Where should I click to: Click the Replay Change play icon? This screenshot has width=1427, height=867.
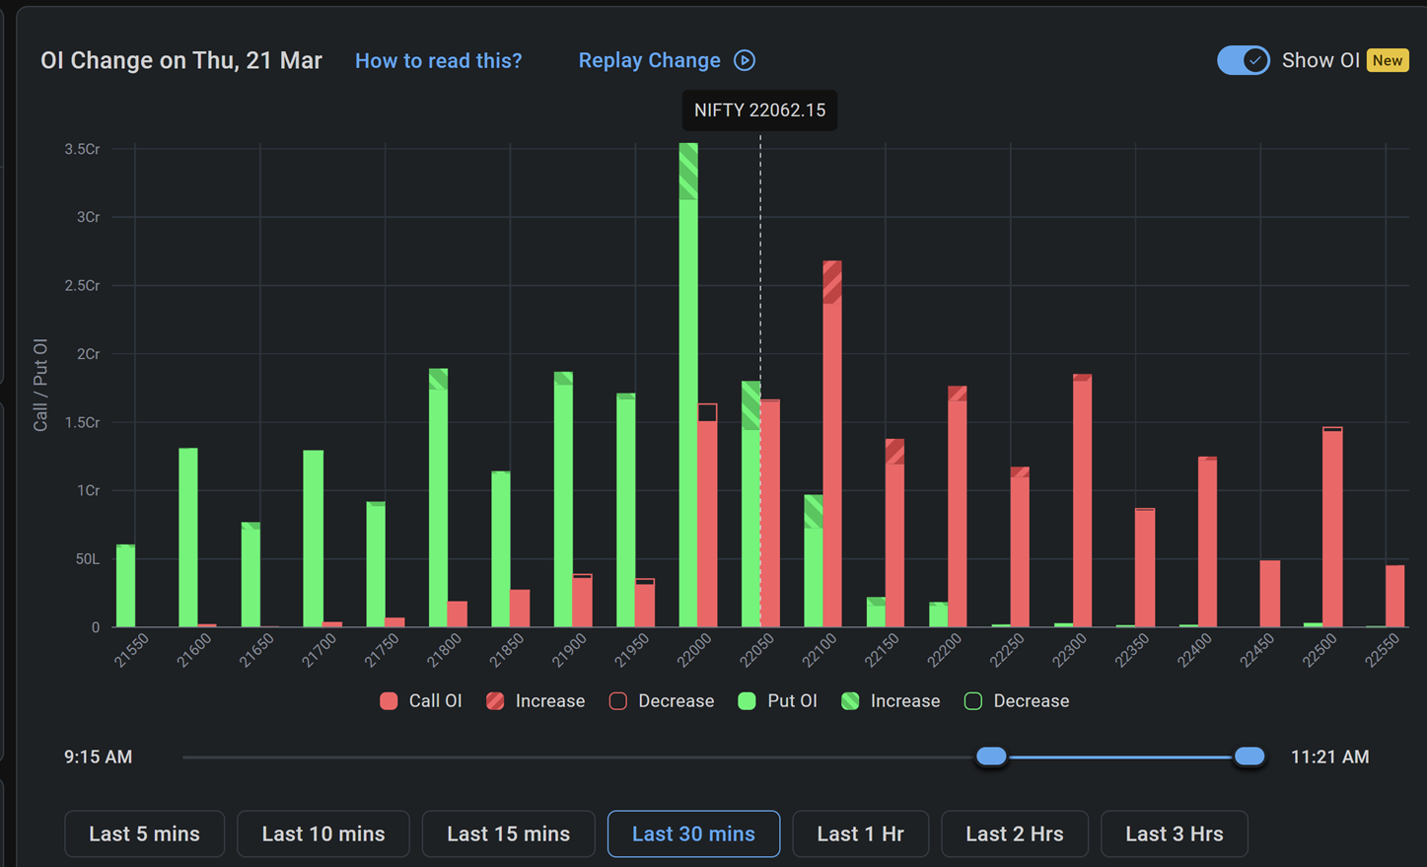[745, 61]
